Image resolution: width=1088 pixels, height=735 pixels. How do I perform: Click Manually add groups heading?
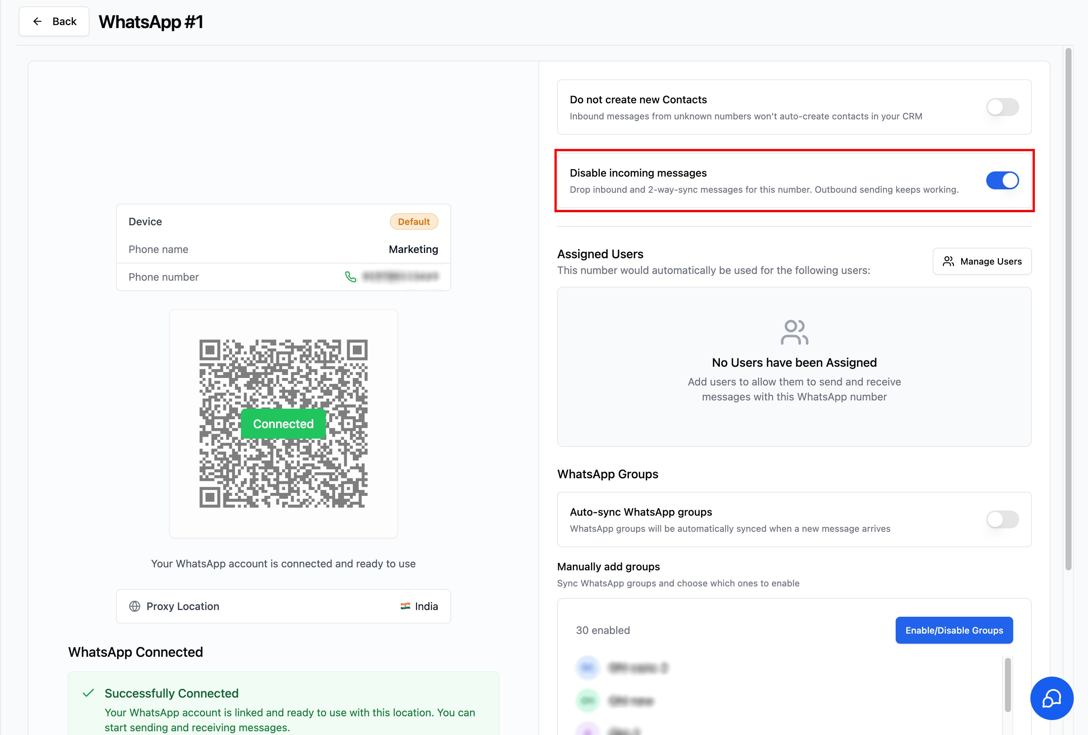pos(609,567)
